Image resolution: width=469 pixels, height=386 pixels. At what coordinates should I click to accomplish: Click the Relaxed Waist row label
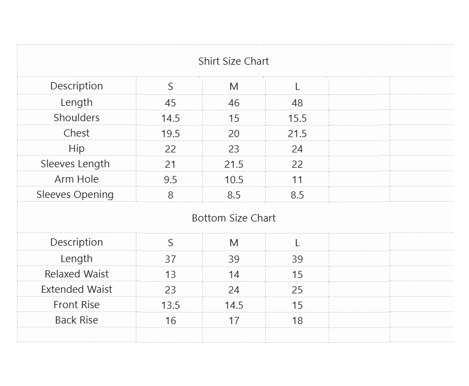point(77,274)
